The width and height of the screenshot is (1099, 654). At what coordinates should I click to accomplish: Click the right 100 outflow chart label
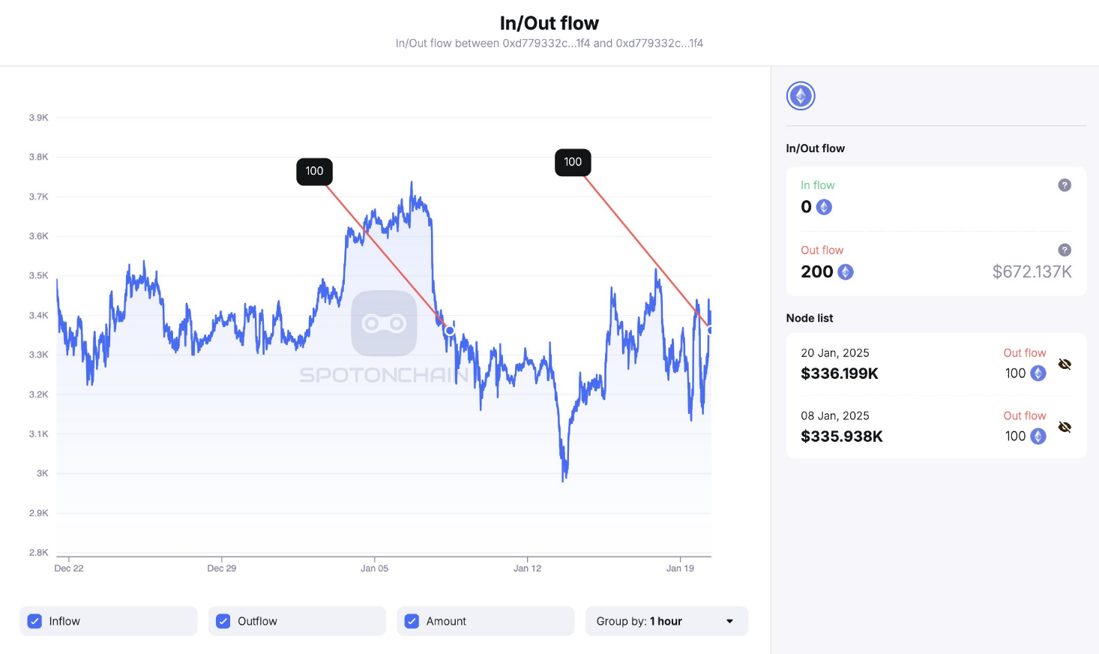click(x=573, y=162)
